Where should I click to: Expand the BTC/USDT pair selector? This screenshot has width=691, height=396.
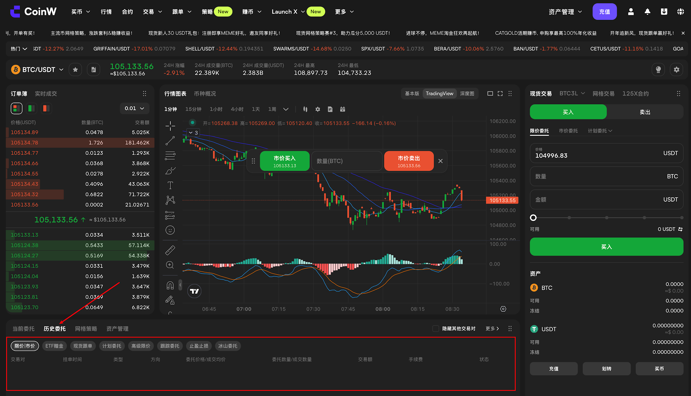(61, 69)
